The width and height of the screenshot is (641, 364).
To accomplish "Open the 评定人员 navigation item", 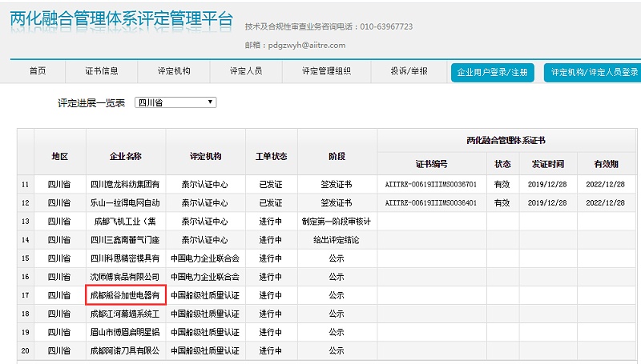I will tap(245, 71).
